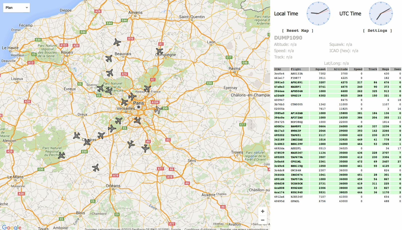
Task: Sort table by Flight column header
Action: tap(299, 69)
